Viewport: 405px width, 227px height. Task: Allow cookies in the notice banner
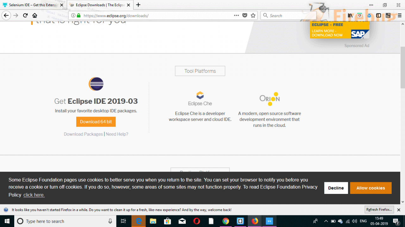371,188
